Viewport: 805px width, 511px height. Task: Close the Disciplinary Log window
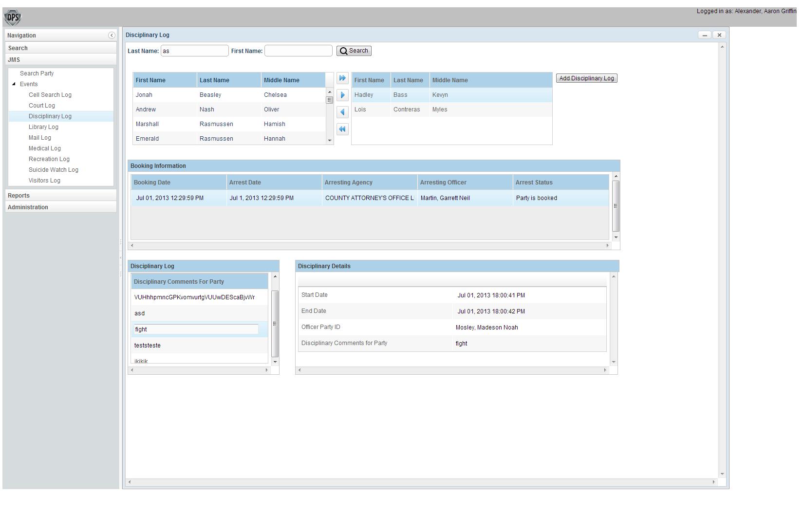point(719,35)
